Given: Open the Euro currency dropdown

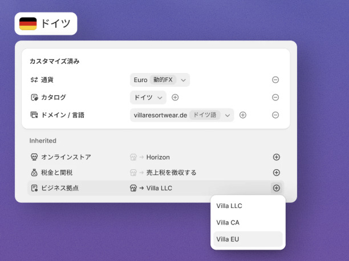Looking at the screenshot, I should [160, 80].
